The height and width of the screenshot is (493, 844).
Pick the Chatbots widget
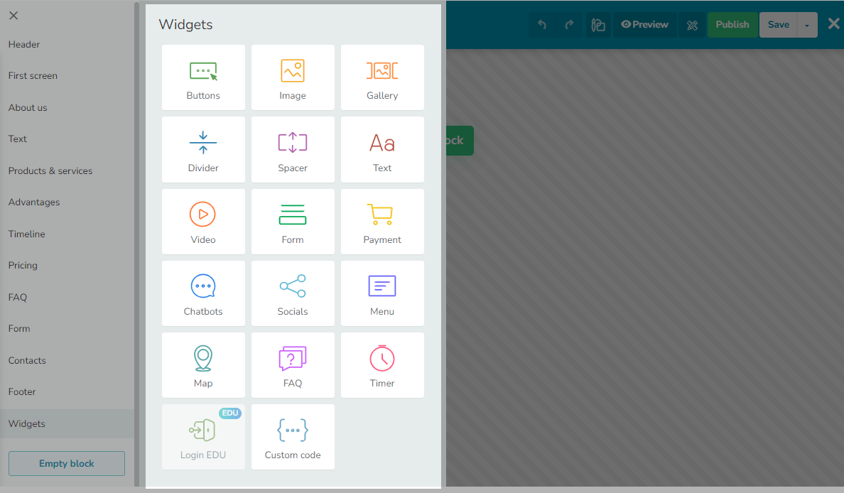tap(203, 293)
